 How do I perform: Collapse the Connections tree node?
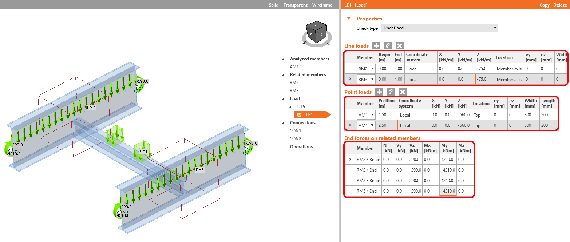click(283, 122)
